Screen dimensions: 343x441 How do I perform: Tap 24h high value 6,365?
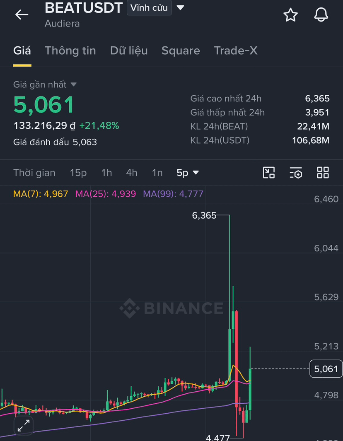[317, 99]
